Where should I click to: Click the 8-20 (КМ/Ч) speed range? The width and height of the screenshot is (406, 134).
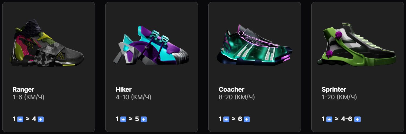pyautogui.click(x=237, y=97)
